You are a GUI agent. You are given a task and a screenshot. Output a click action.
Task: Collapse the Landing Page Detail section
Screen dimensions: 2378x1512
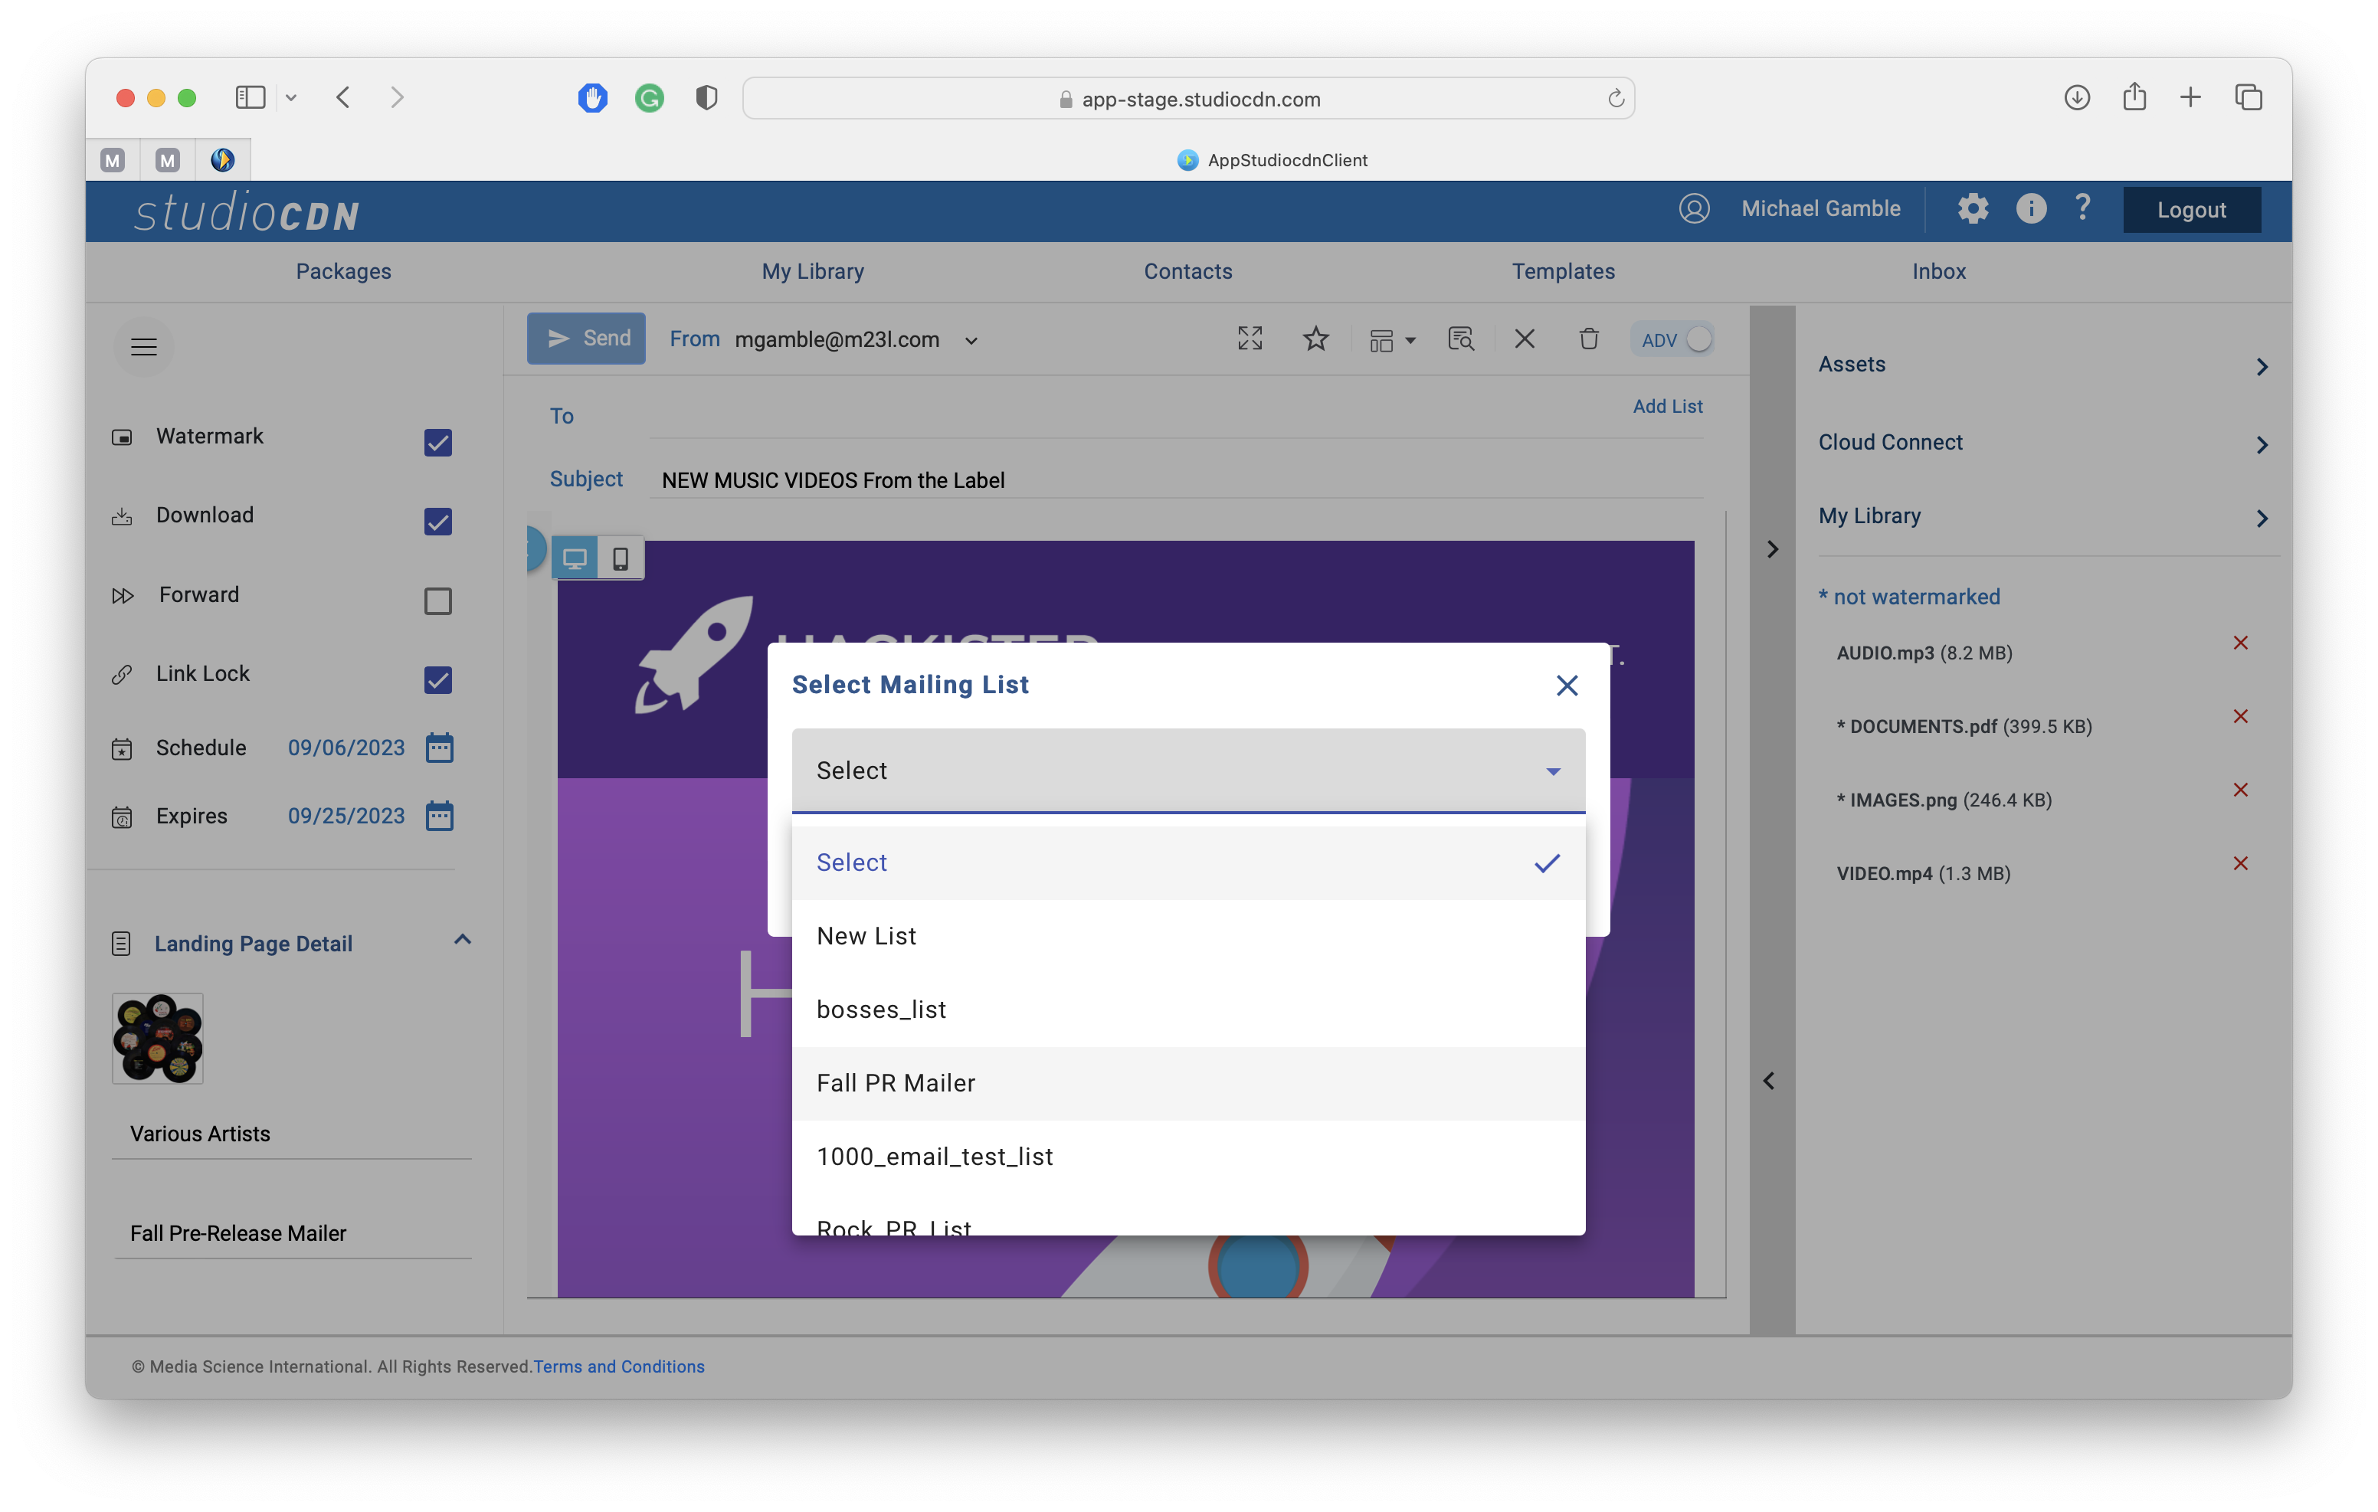pyautogui.click(x=461, y=940)
